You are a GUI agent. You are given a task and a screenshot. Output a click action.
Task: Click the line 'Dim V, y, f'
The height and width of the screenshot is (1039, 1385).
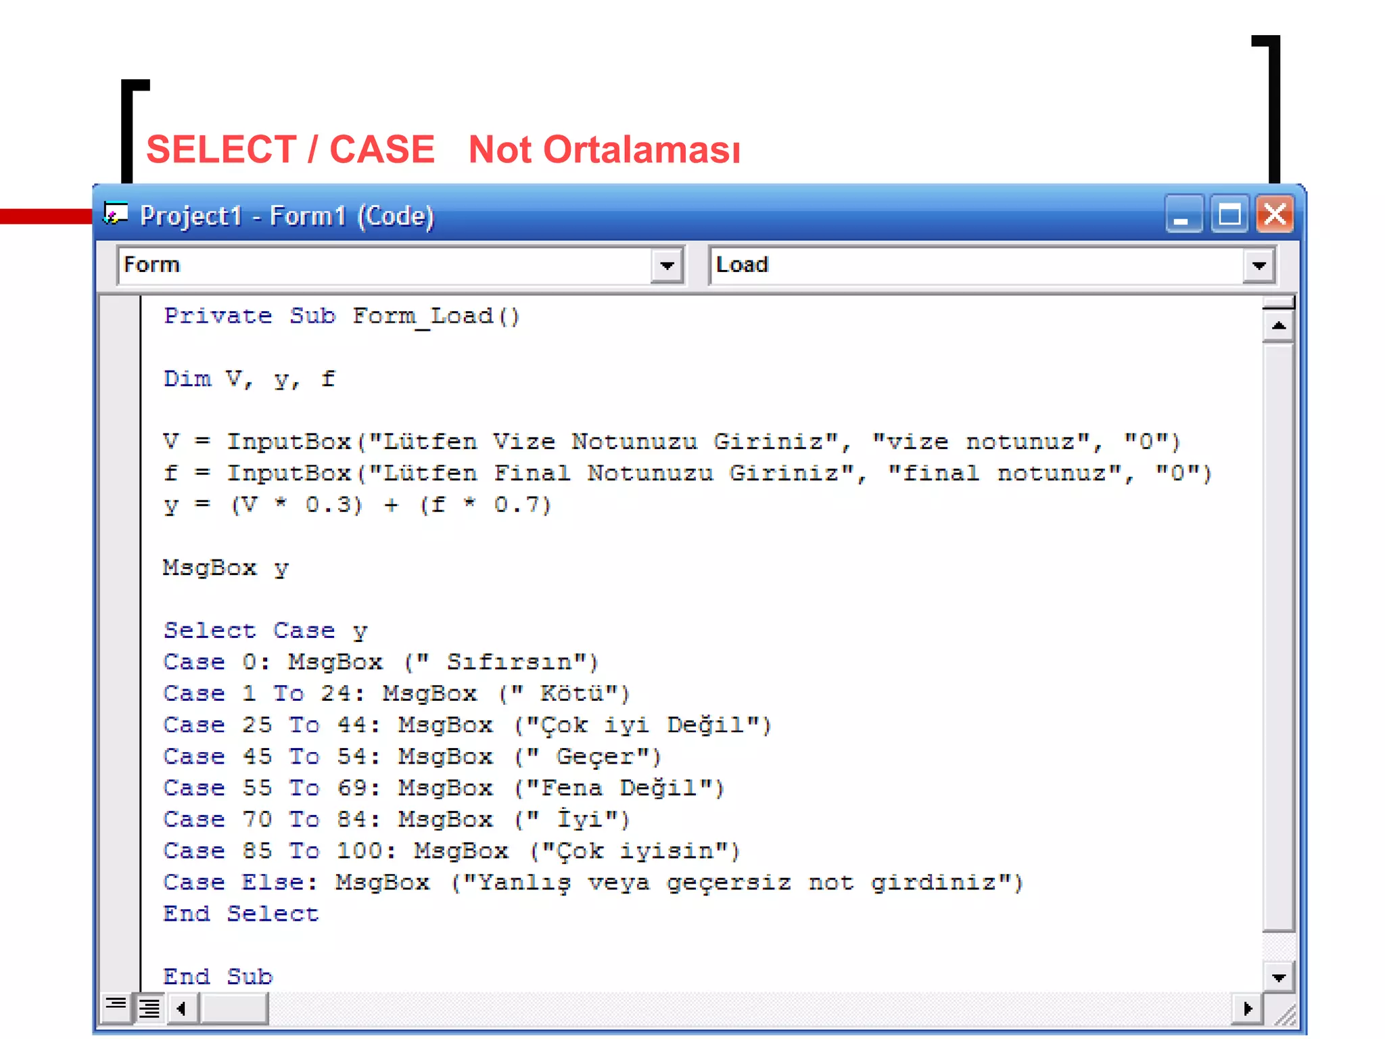coord(250,379)
